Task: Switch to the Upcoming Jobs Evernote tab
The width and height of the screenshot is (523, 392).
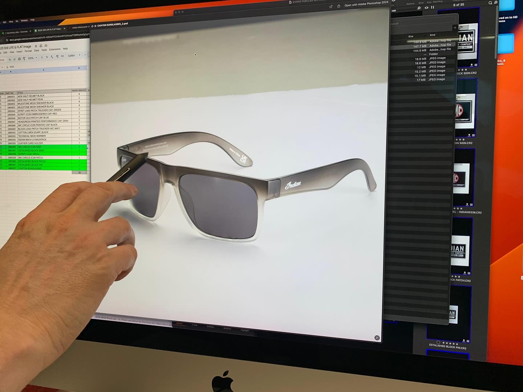Action: (x=16, y=32)
